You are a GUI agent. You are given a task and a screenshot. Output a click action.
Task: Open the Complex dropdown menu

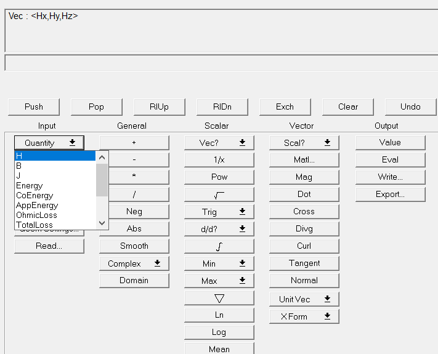click(134, 263)
